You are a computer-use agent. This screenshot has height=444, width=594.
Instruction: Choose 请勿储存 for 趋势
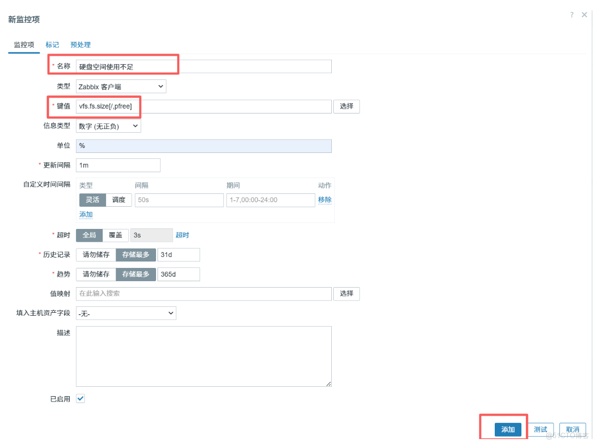(x=96, y=274)
